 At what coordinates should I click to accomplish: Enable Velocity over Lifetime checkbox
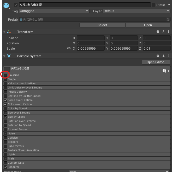point(5,83)
